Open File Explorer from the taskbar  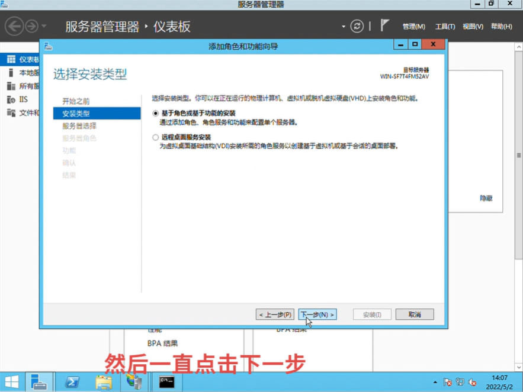pos(104,383)
